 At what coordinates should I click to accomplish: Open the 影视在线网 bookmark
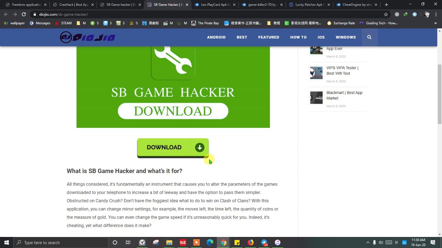pyautogui.click(x=303, y=23)
